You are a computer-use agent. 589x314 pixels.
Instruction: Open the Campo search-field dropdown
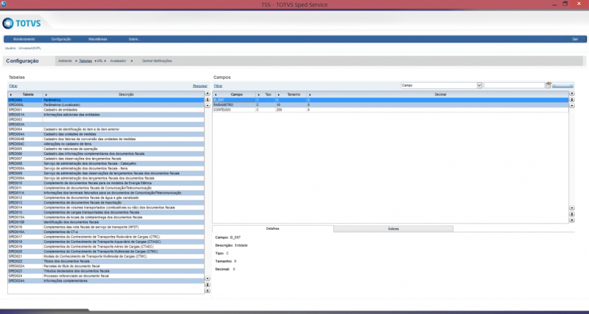coord(479,86)
